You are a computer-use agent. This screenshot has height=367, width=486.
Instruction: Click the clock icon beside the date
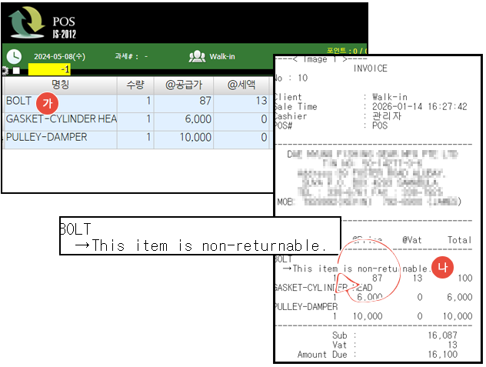pos(14,56)
